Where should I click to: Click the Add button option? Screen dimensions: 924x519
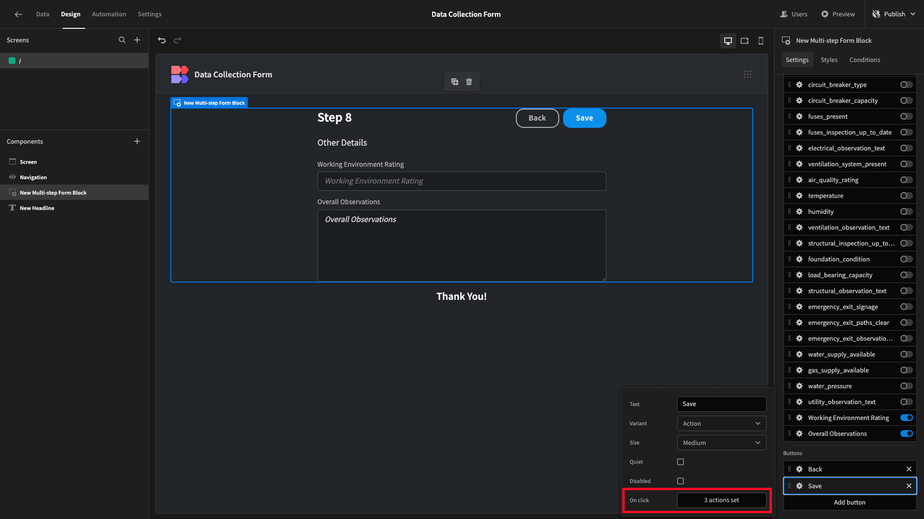click(x=849, y=502)
